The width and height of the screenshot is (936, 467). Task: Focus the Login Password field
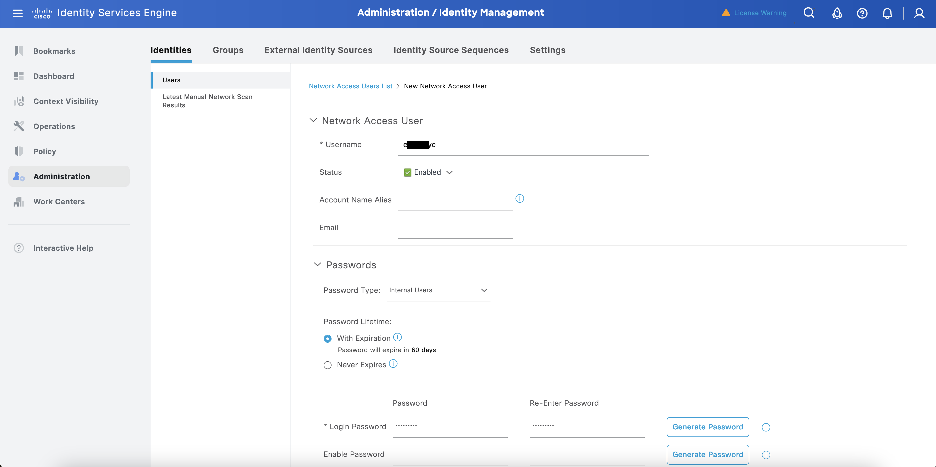click(450, 427)
